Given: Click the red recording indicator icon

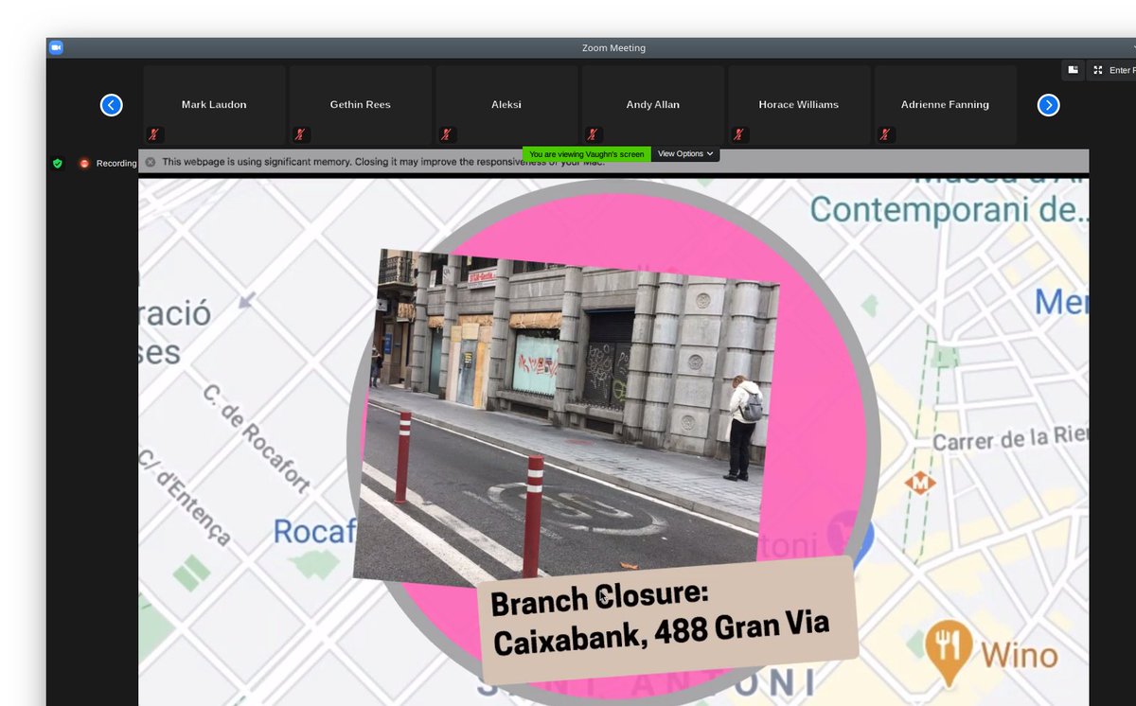Looking at the screenshot, I should click(x=84, y=163).
